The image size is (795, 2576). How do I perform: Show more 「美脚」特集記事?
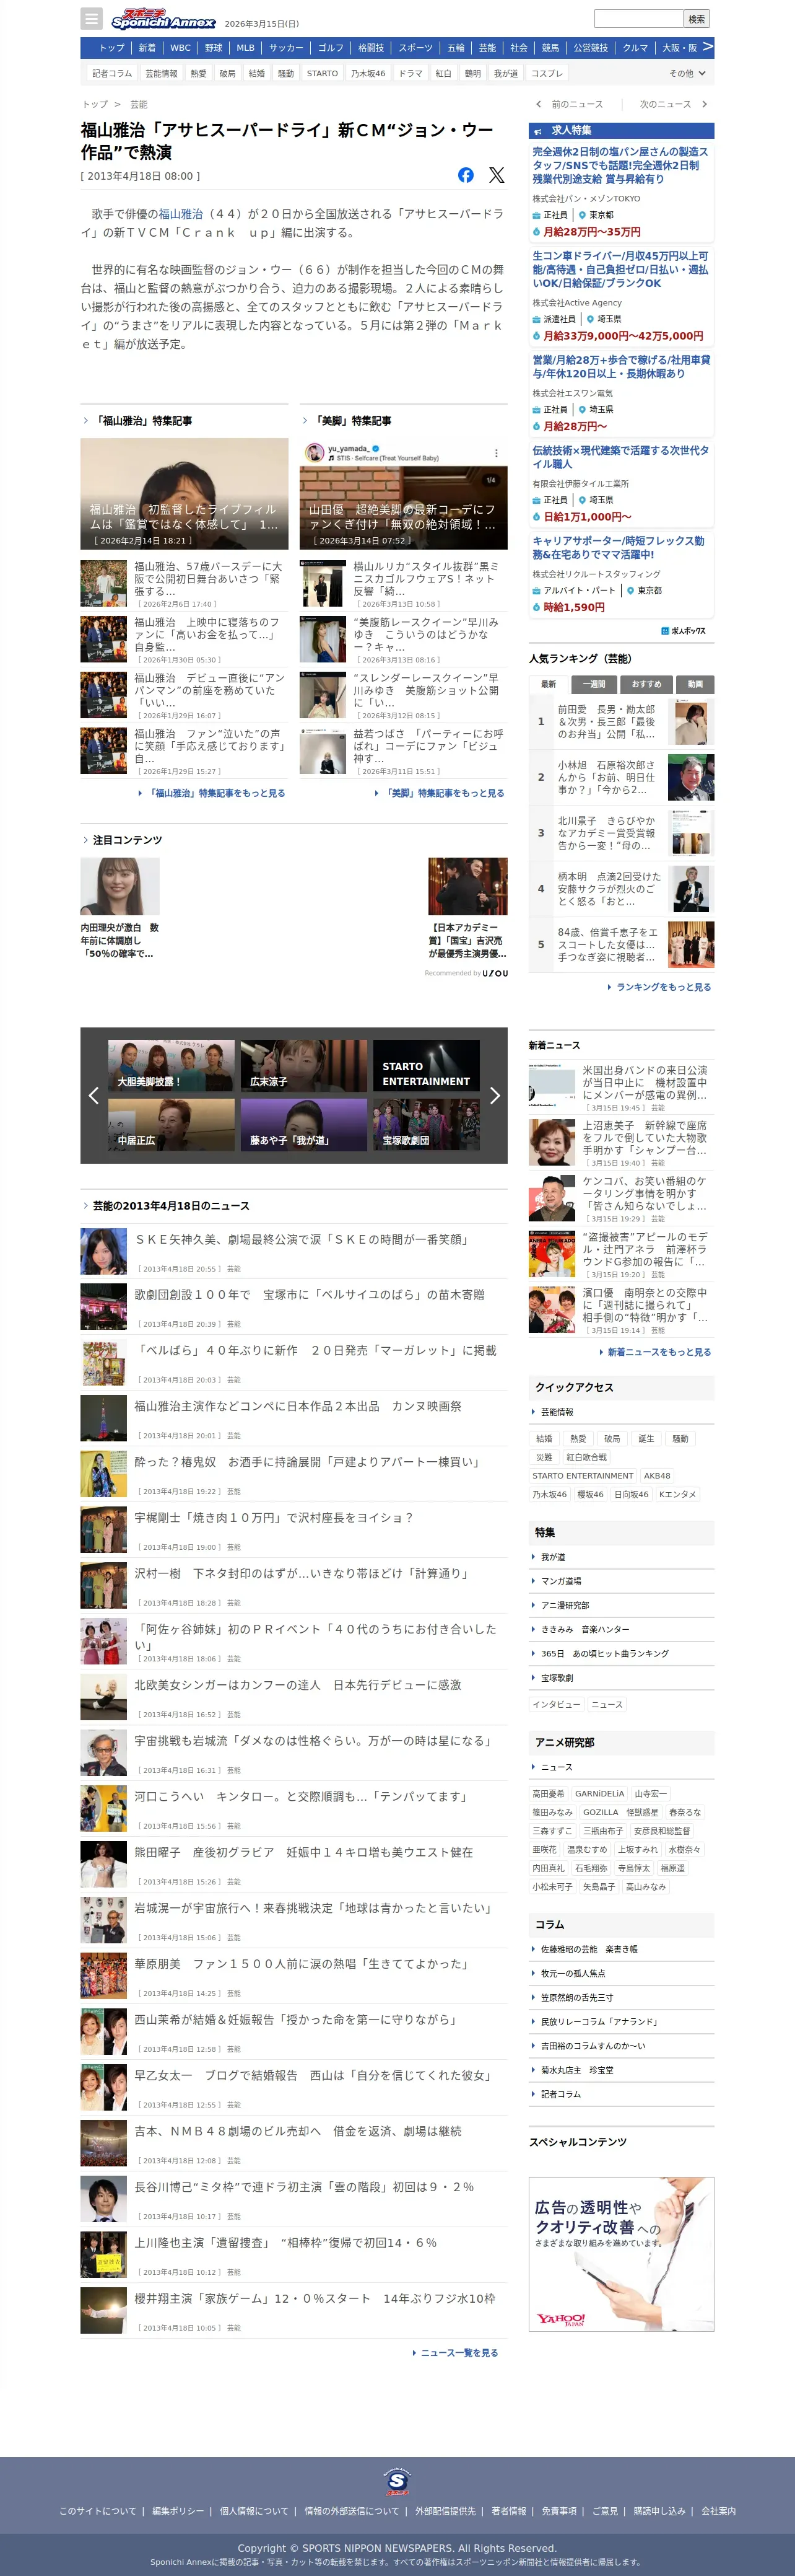coord(440,793)
